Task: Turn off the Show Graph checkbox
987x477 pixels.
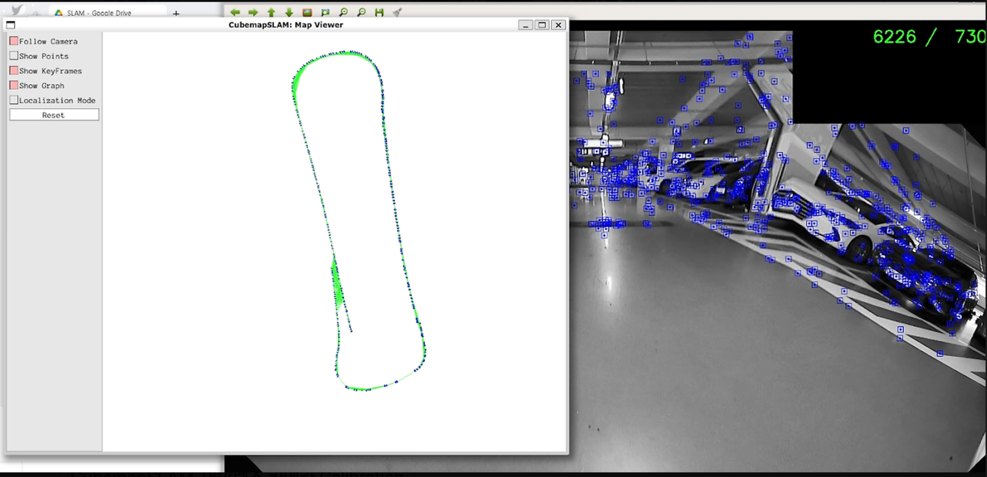Action: coord(14,86)
